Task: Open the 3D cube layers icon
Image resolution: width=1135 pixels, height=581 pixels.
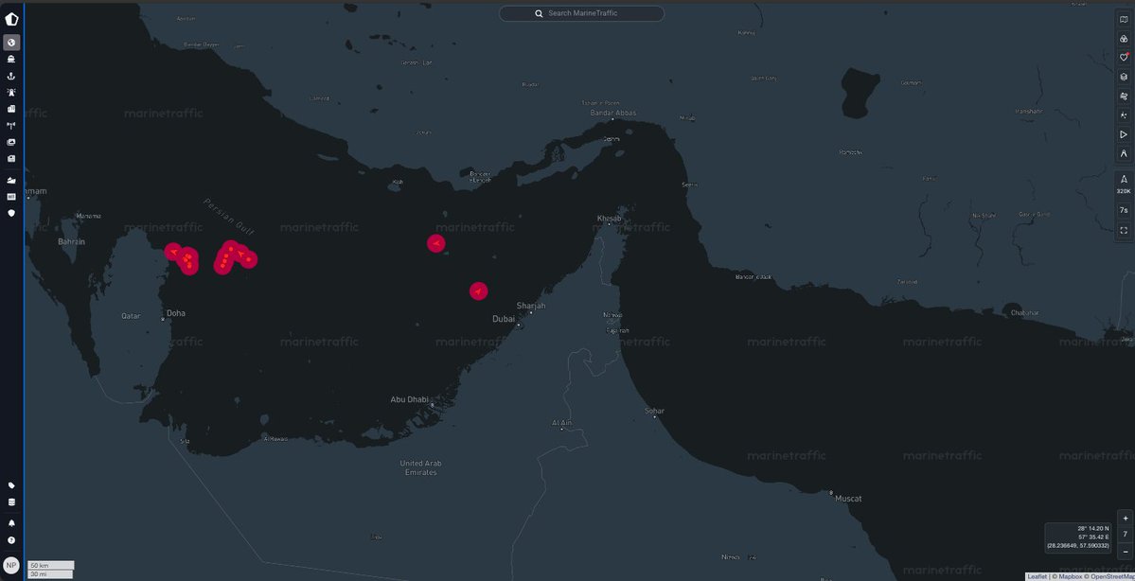Action: 1124,77
